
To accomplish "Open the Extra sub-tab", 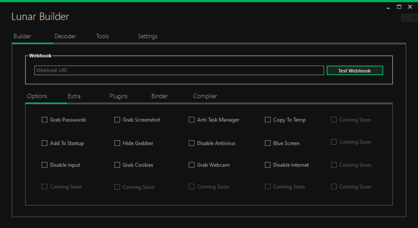I will point(74,96).
